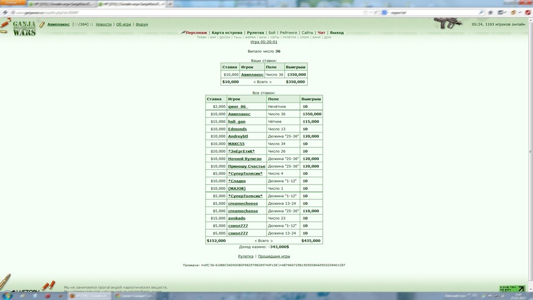Open Andreybtl player link
Image resolution: width=533 pixels, height=300 pixels.
coord(238,136)
